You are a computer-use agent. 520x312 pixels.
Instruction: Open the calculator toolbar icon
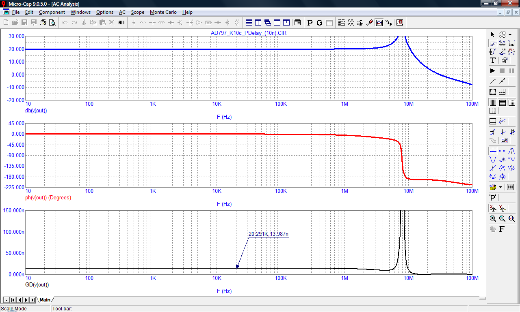click(x=298, y=23)
